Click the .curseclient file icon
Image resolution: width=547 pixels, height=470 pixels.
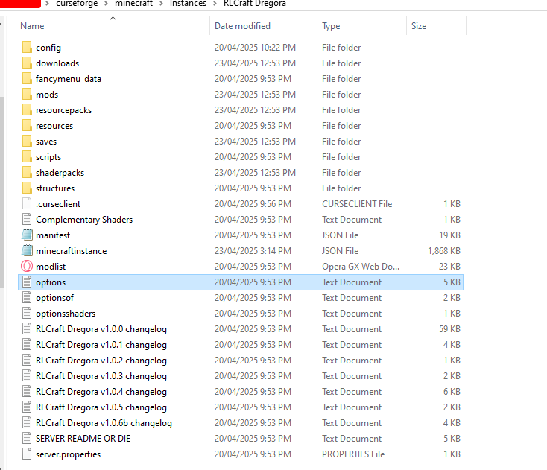click(27, 203)
